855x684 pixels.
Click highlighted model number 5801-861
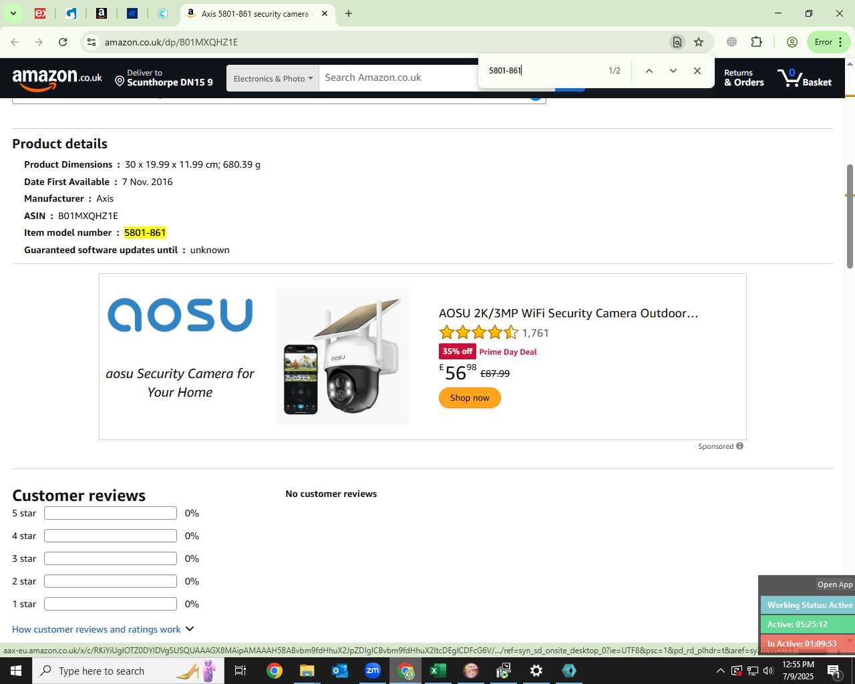pyautogui.click(x=145, y=233)
